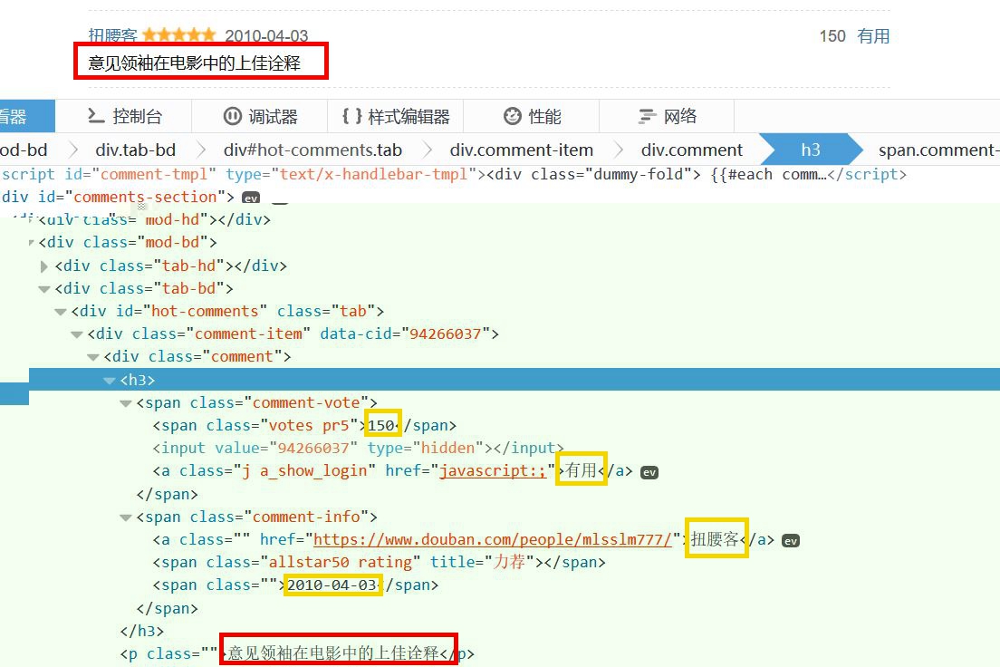Open the 网络 network tab
This screenshot has height=667, width=1000.
(667, 116)
